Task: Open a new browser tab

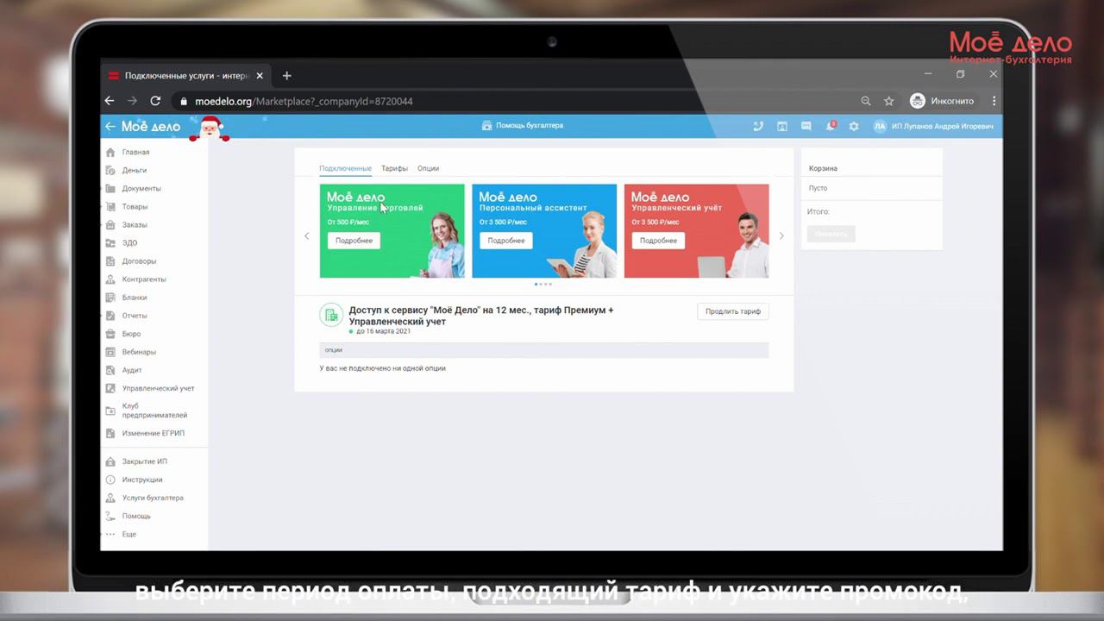Action: pyautogui.click(x=286, y=76)
